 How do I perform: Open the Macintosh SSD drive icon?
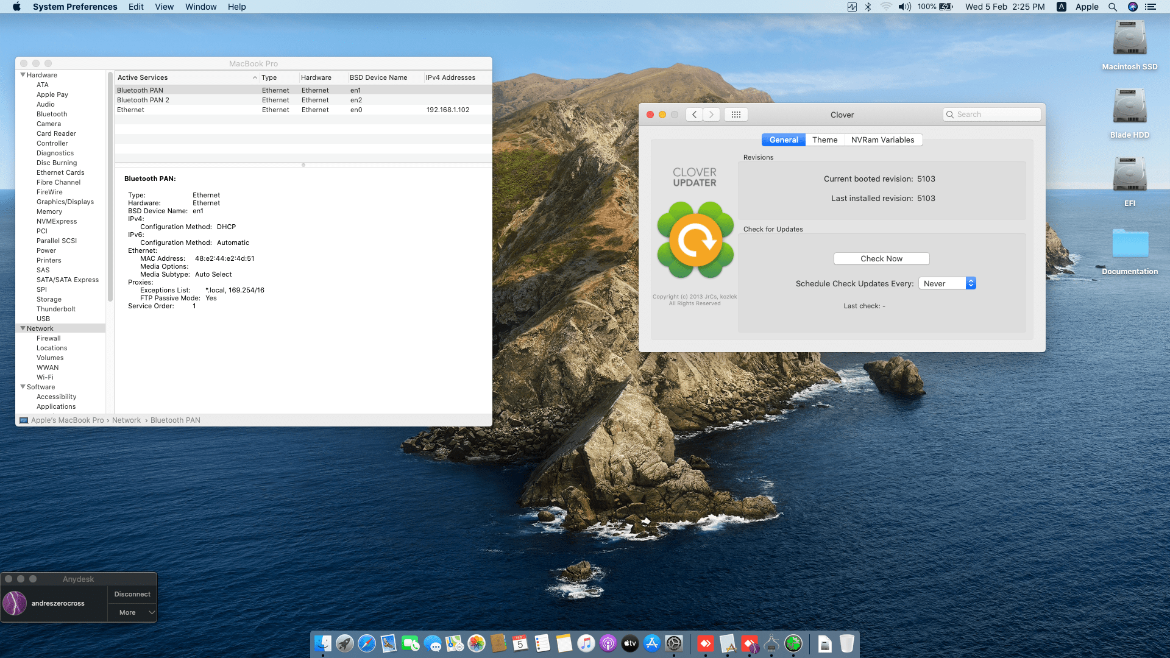point(1129,39)
